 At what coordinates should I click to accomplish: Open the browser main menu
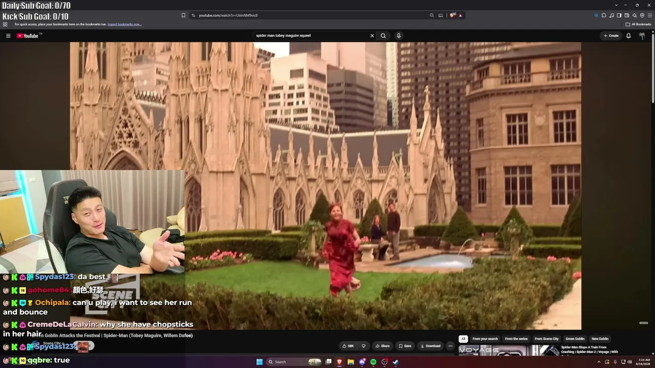[x=649, y=15]
